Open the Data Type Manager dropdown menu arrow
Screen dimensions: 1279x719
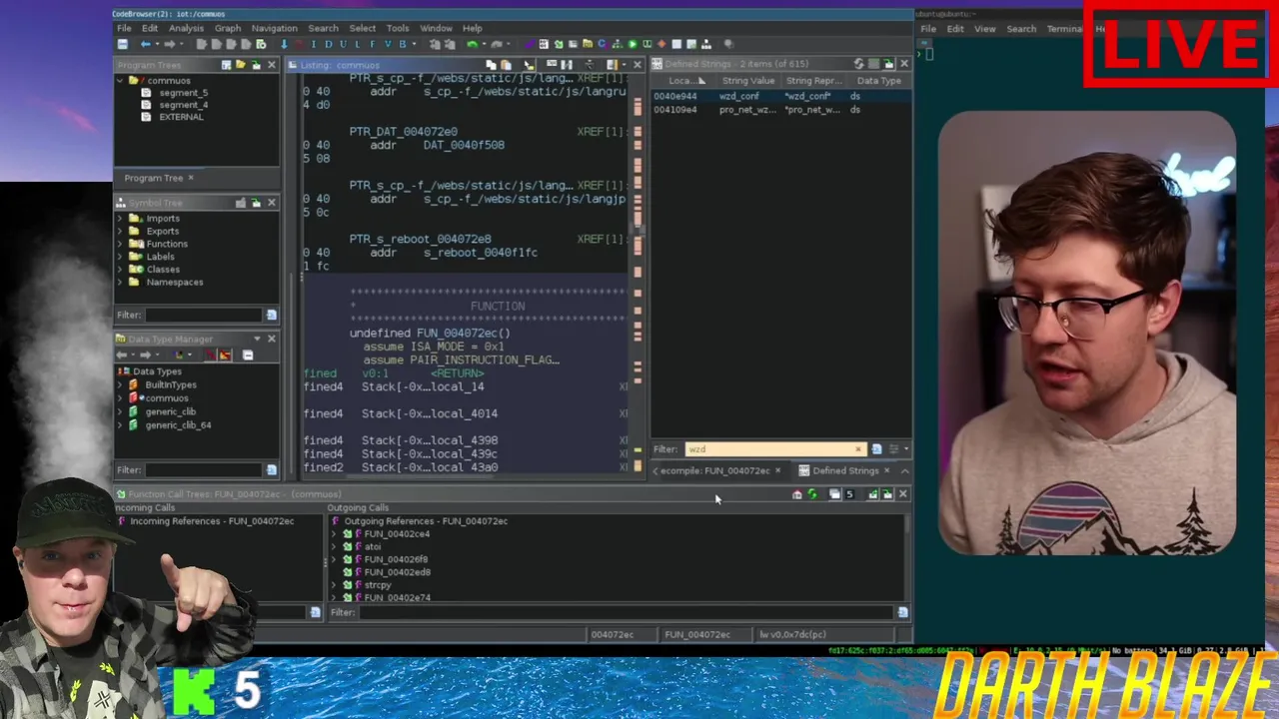coord(257,339)
